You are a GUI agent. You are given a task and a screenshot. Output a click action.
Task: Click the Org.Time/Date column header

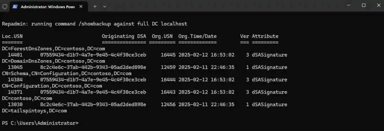click(x=197, y=36)
